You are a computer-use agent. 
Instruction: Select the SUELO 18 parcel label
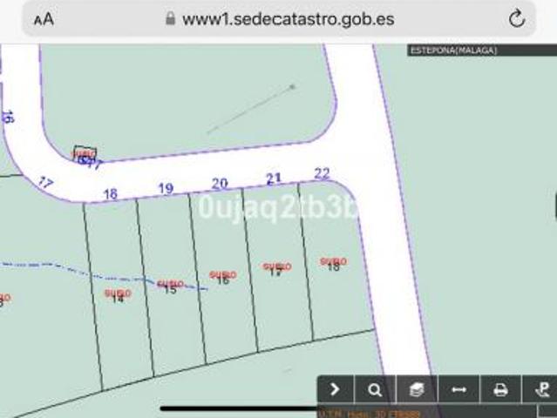pos(333,264)
